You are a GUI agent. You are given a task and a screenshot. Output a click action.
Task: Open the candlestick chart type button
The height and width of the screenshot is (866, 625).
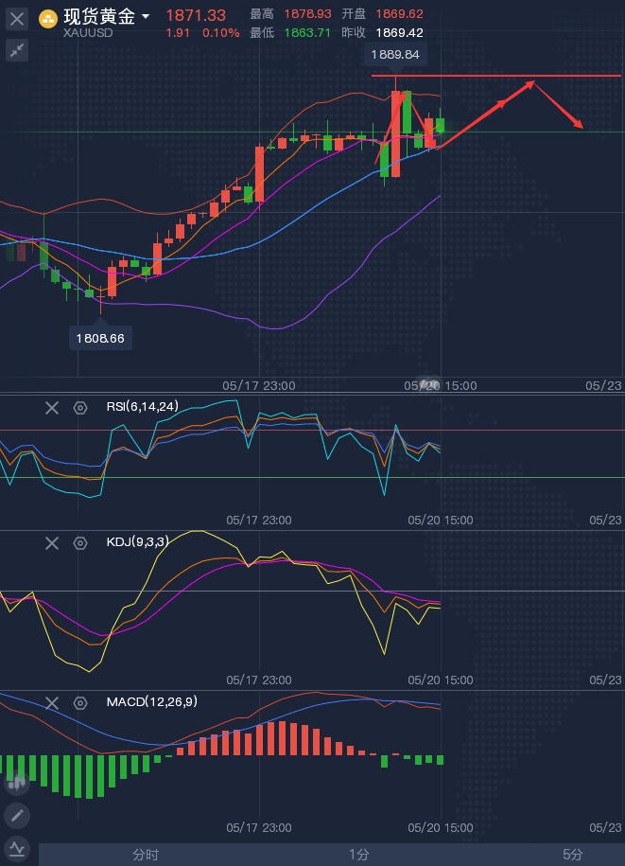pyautogui.click(x=17, y=782)
